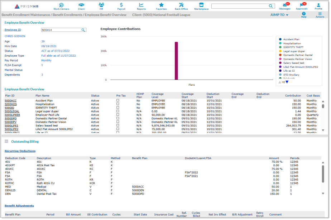Viewport: 331px width, 220px height.
Task: Open the Work Centers icon
Action: click(61, 5)
